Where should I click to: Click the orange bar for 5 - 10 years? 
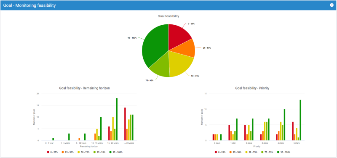pos(79,140)
